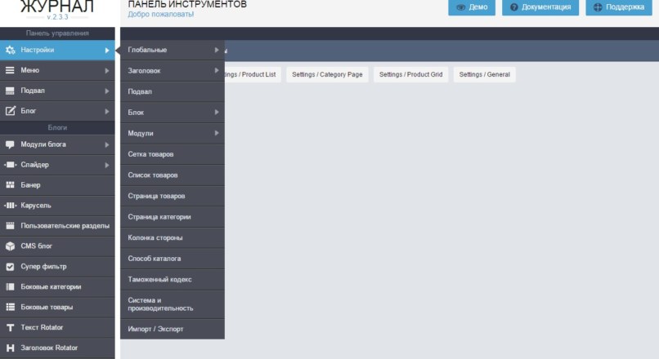Open Боковые товары in the sidebar

click(57, 307)
